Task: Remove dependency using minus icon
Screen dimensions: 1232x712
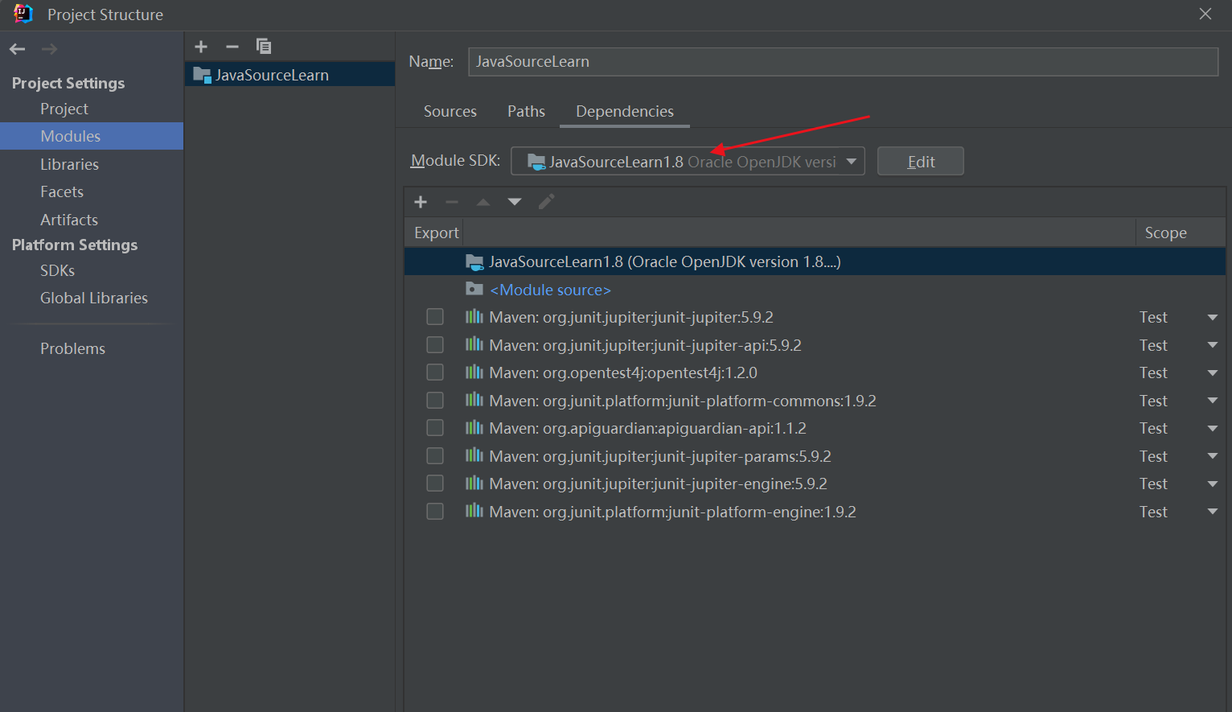Action: [x=452, y=202]
